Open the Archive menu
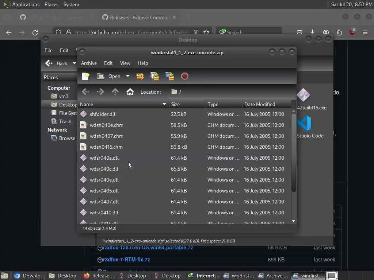This screenshot has width=374, height=280. [89, 63]
